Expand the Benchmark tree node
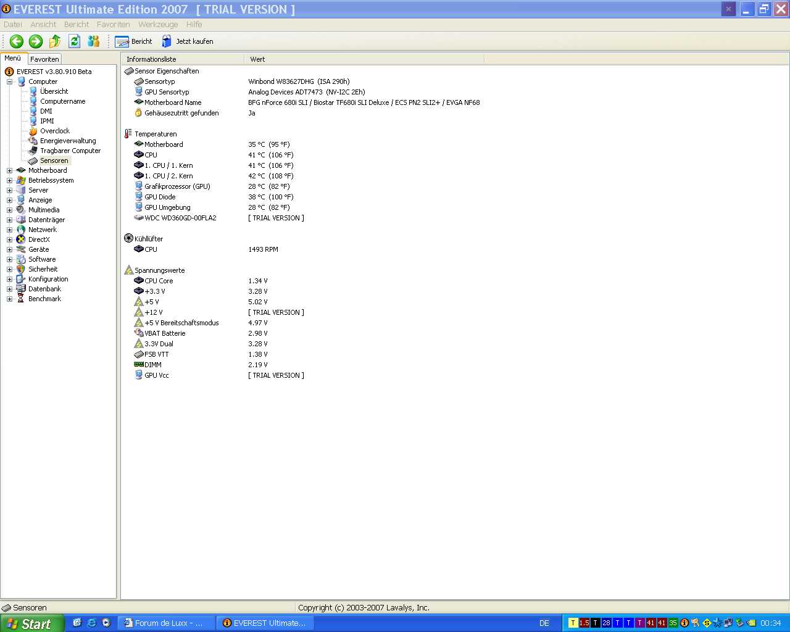The height and width of the screenshot is (632, 790). point(9,299)
